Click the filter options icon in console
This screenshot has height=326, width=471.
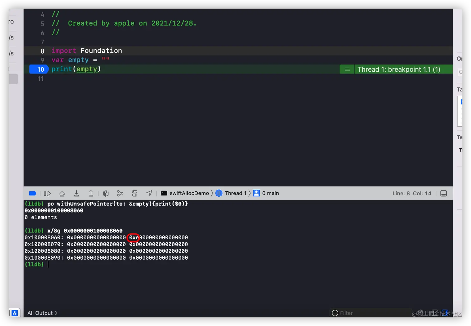pyautogui.click(x=335, y=313)
